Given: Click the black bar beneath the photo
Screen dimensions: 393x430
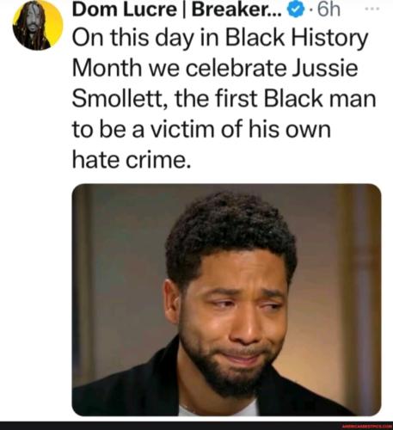Looking at the screenshot, I should tap(196, 426).
